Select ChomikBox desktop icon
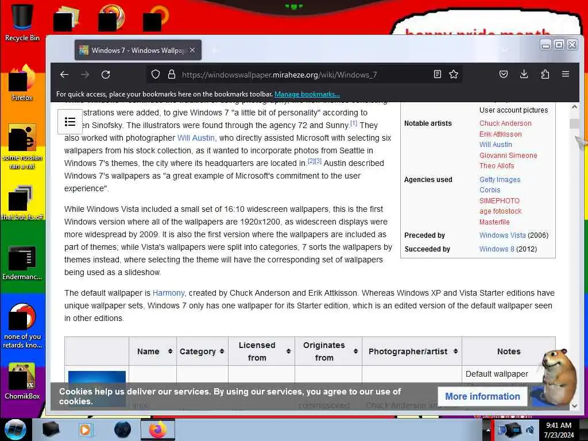This screenshot has height=441, width=588. point(22,381)
